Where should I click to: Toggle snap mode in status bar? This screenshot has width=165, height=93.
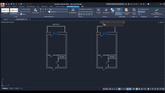[112, 89]
